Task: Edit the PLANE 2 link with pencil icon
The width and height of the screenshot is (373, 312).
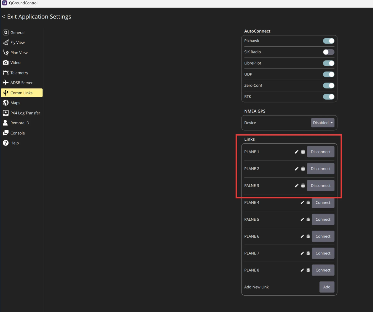Action: point(296,169)
